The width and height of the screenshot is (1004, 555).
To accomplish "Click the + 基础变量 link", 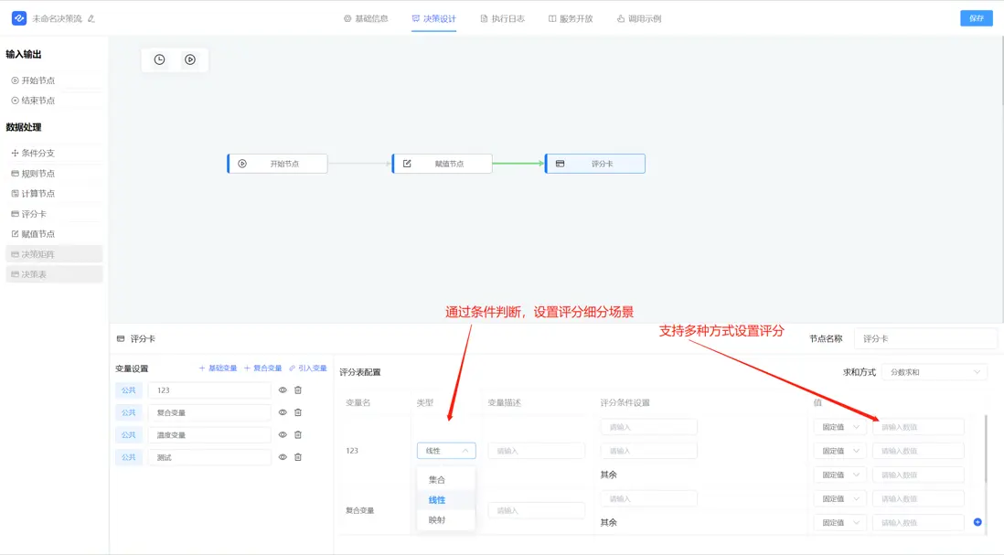I will 218,368.
